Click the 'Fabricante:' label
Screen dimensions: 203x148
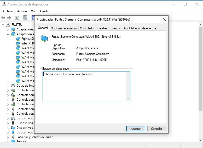click(59, 54)
